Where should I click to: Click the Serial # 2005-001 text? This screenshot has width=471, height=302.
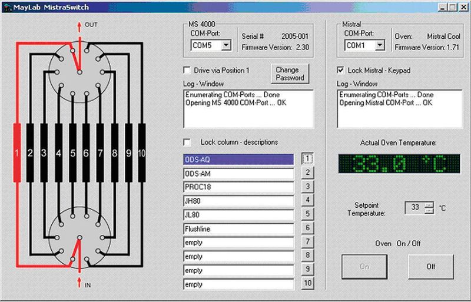coord(275,36)
